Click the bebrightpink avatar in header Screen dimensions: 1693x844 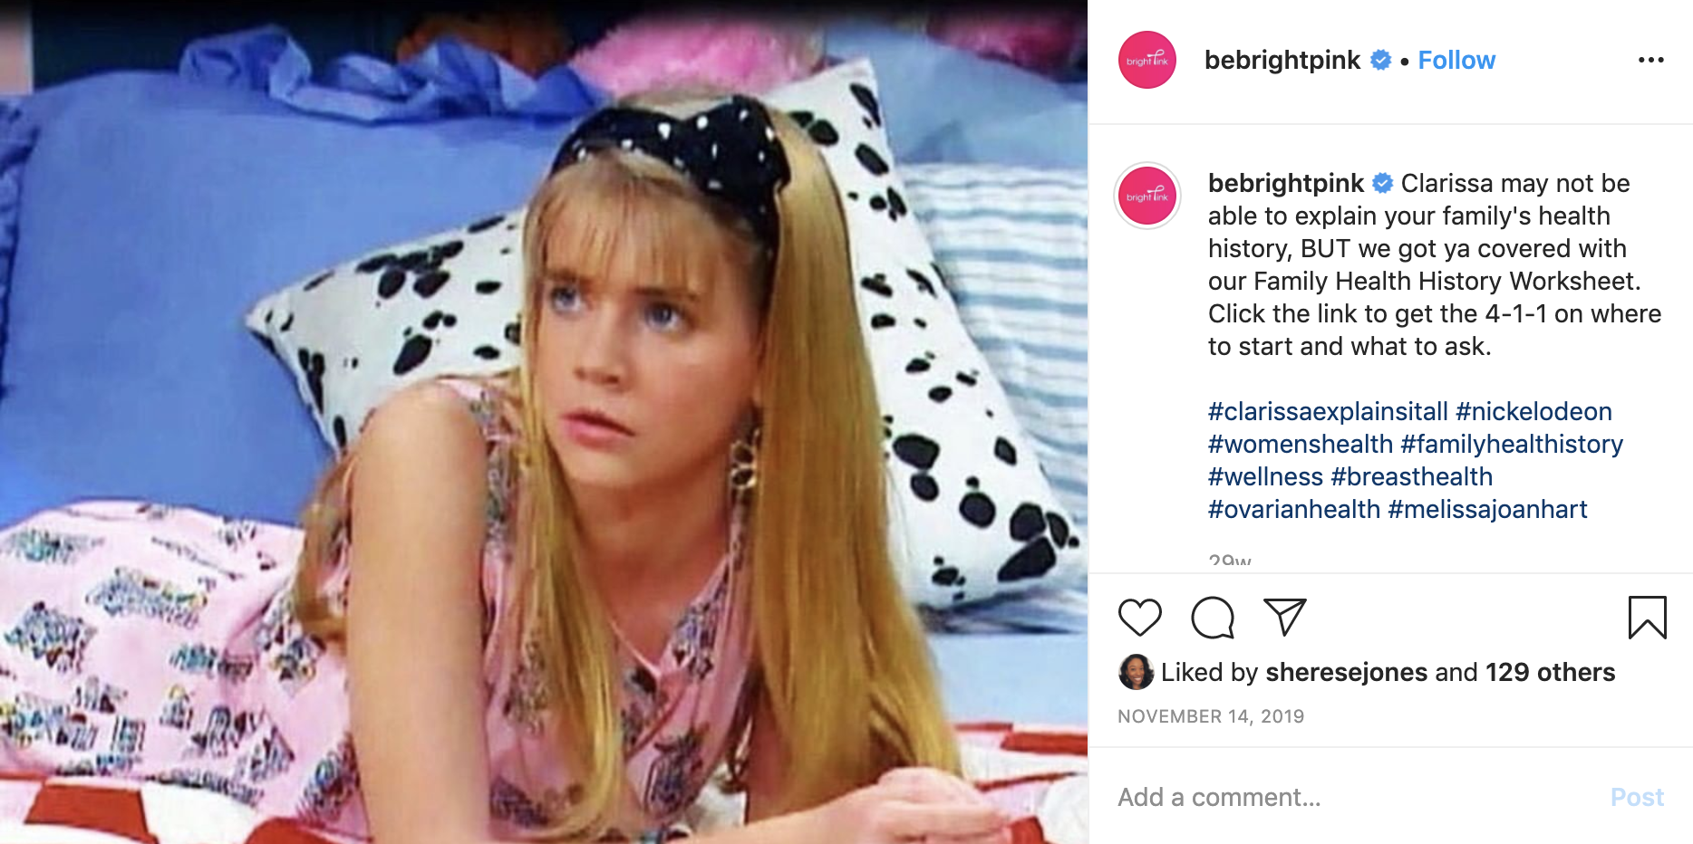point(1147,60)
